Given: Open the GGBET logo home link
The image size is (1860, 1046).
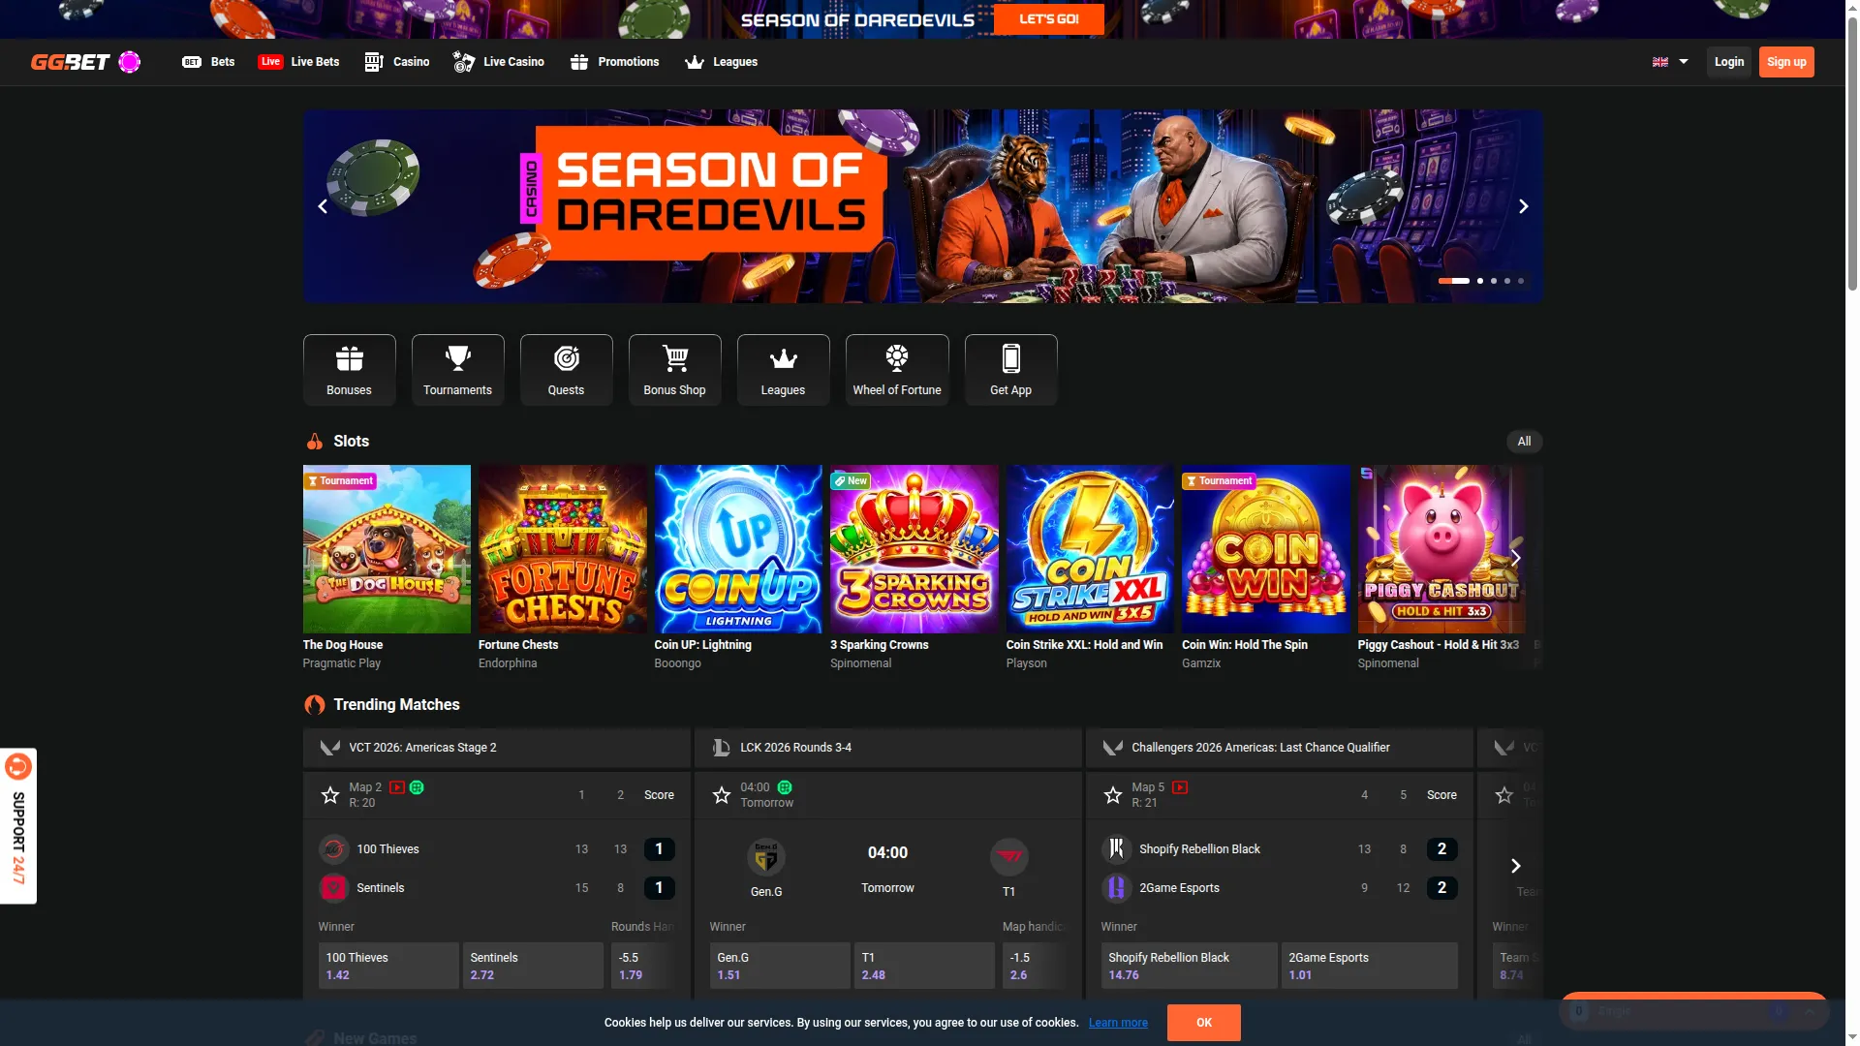Looking at the screenshot, I should (85, 62).
